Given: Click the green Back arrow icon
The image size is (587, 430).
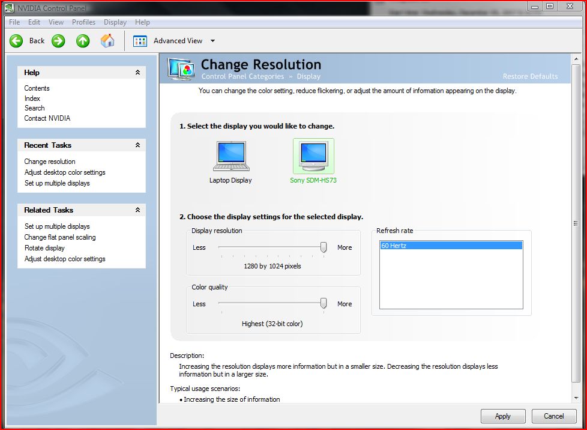Looking at the screenshot, I should pyautogui.click(x=16, y=41).
